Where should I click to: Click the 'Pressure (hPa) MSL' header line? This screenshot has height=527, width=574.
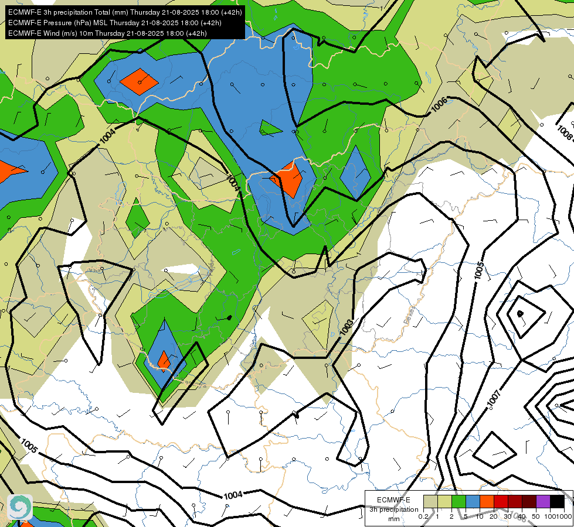(x=114, y=23)
